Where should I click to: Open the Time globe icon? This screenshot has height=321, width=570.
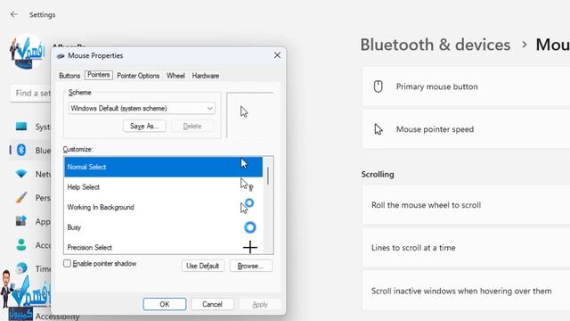tap(21, 268)
